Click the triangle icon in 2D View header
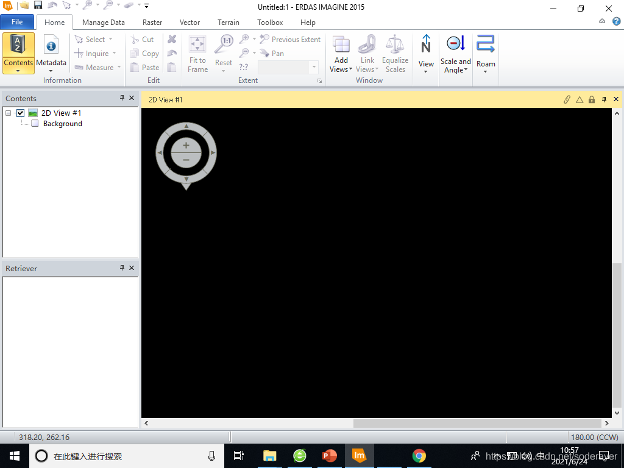 click(580, 99)
